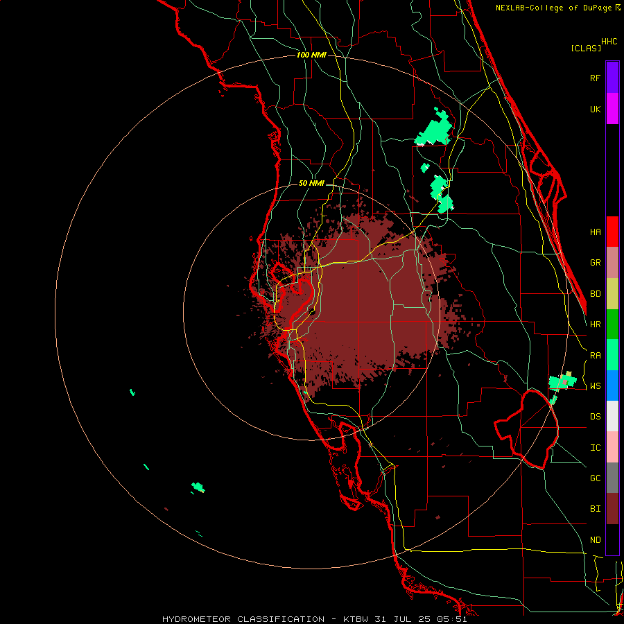Click the IC label in the legend
Screen dimensions: 624x624
[x=595, y=448]
